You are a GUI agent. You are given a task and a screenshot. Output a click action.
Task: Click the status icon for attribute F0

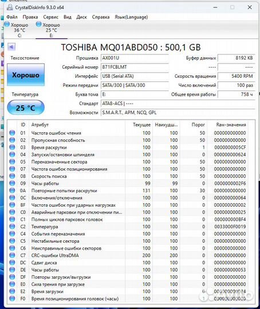12,299
